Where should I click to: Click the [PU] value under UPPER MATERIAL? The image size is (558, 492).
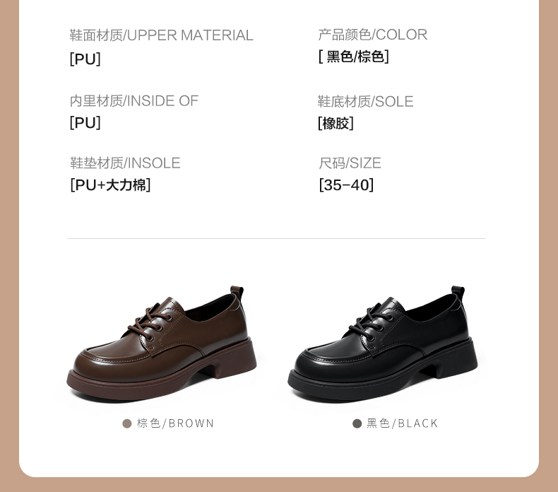85,59
